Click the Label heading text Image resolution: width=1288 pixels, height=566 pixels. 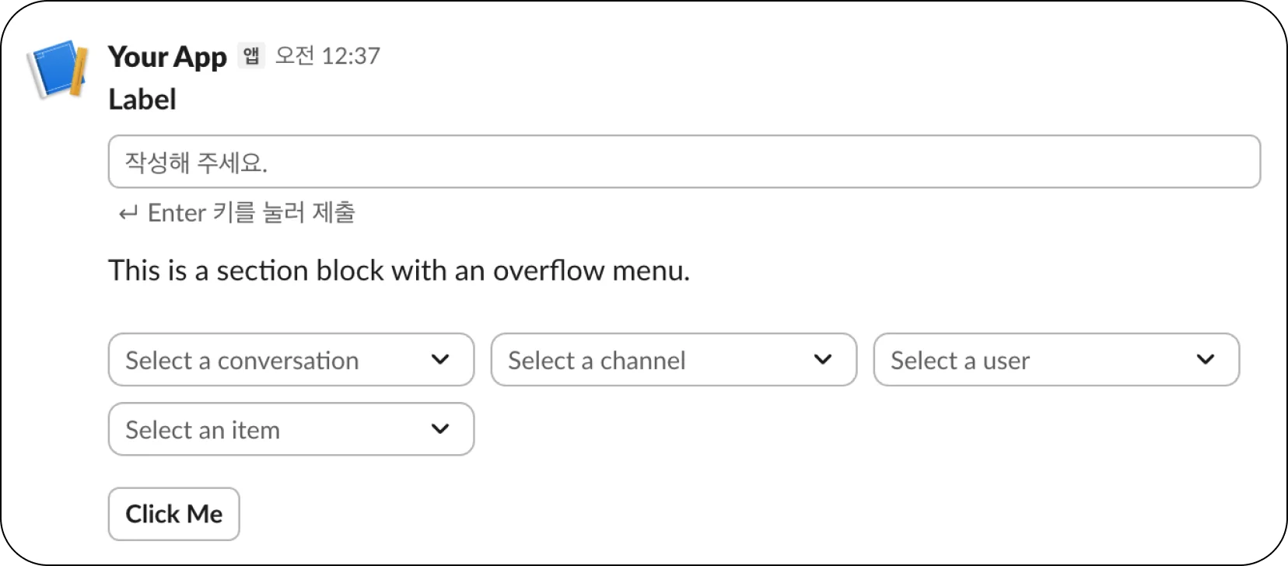point(142,100)
